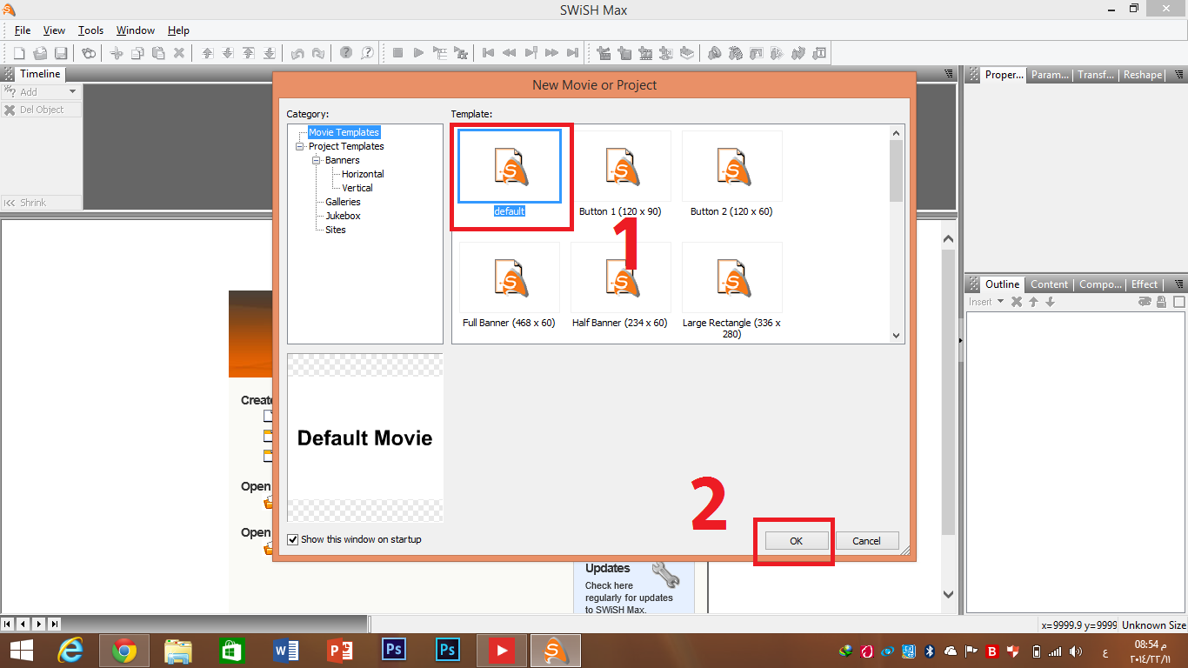Toggle the hide-object icon in Outline panel
This screenshot has height=668, width=1188.
tap(1145, 302)
